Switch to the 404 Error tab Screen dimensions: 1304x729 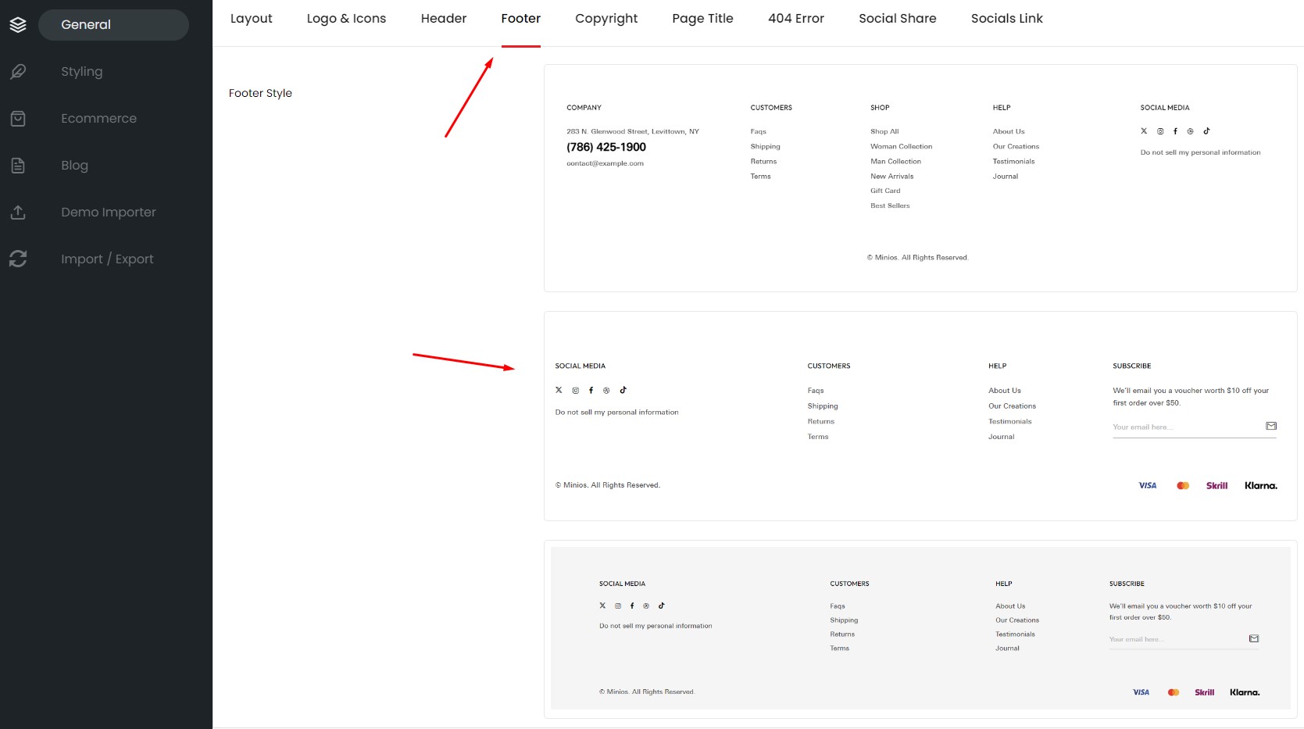click(x=796, y=19)
